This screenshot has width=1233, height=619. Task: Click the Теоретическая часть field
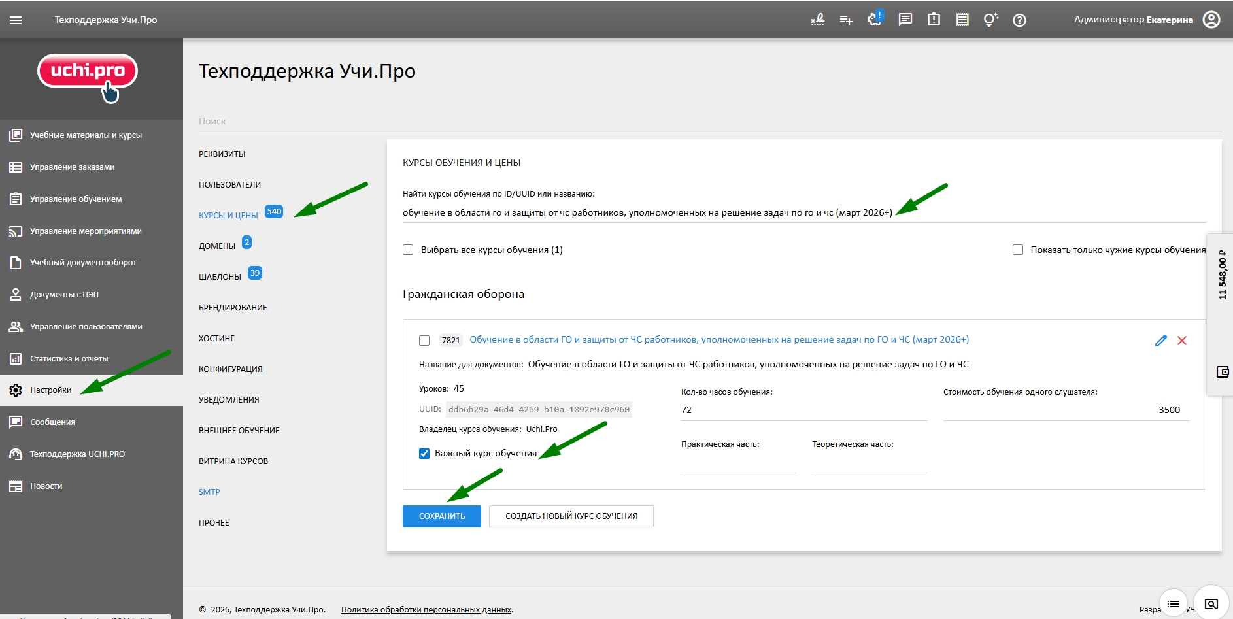870,463
